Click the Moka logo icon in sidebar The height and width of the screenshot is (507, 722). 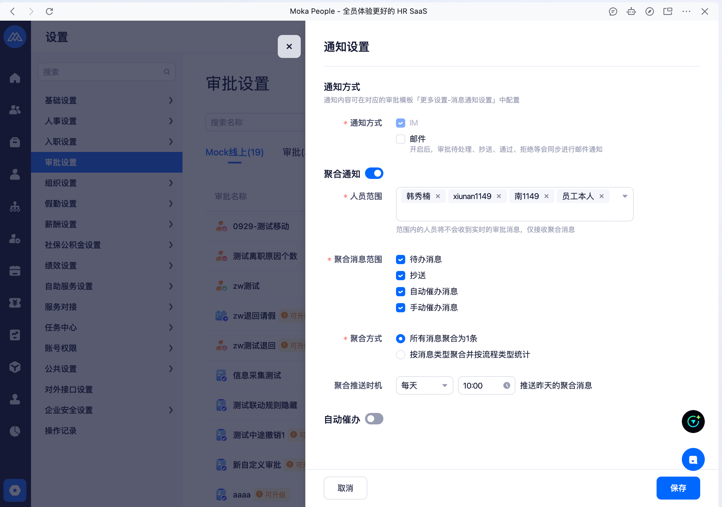(x=15, y=37)
